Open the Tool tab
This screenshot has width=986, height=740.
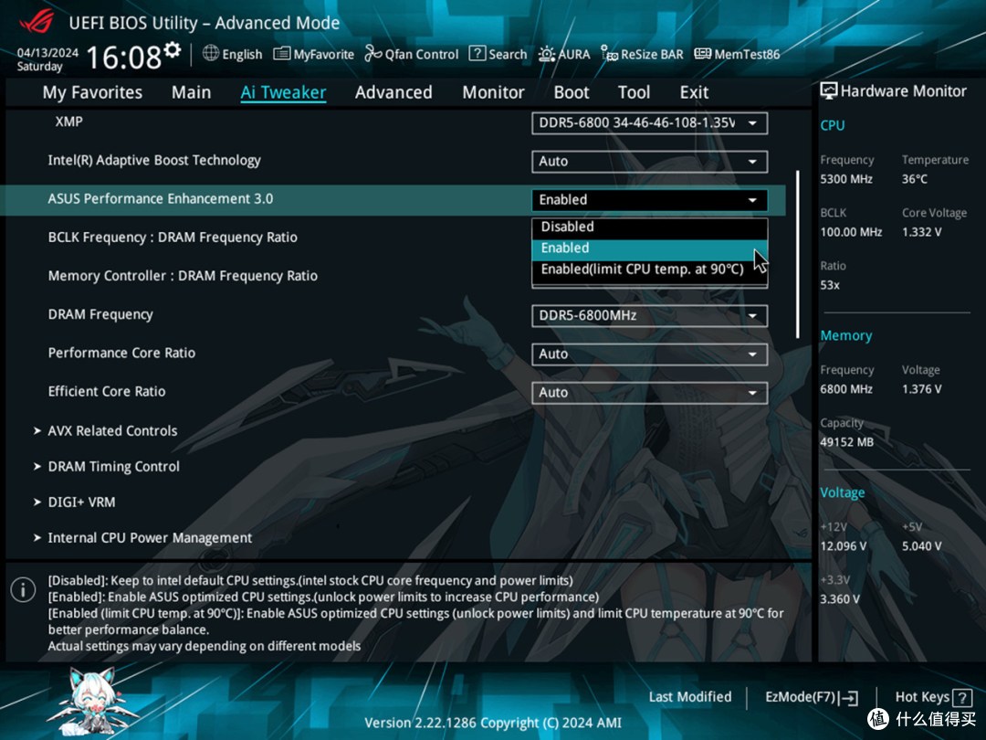[x=634, y=92]
